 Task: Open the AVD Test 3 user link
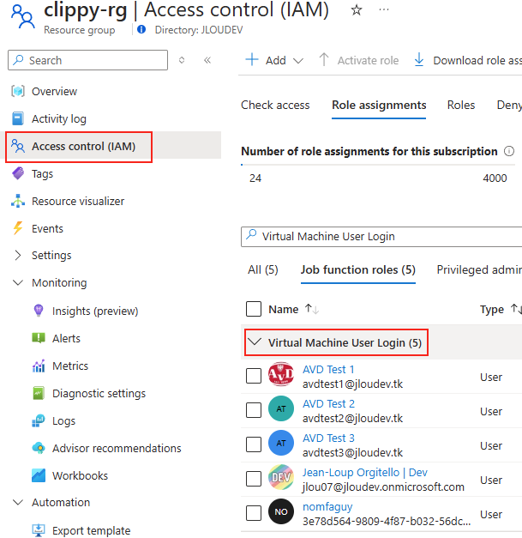(x=328, y=438)
